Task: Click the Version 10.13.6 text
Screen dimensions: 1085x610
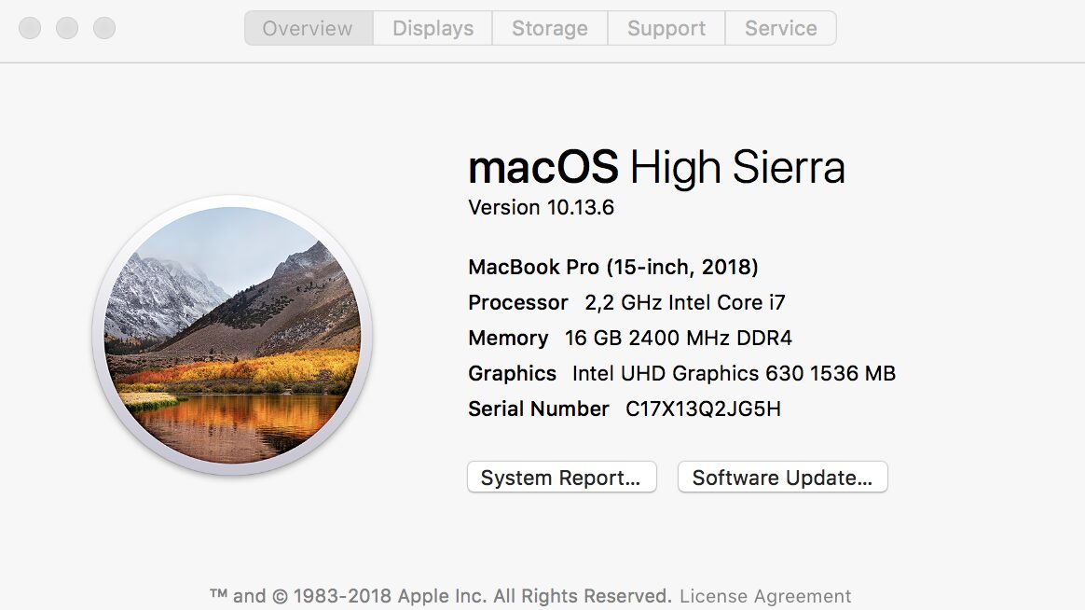Action: click(541, 207)
